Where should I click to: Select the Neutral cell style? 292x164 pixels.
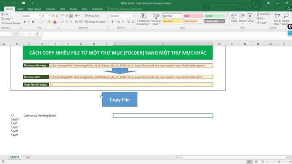[x=172, y=21]
